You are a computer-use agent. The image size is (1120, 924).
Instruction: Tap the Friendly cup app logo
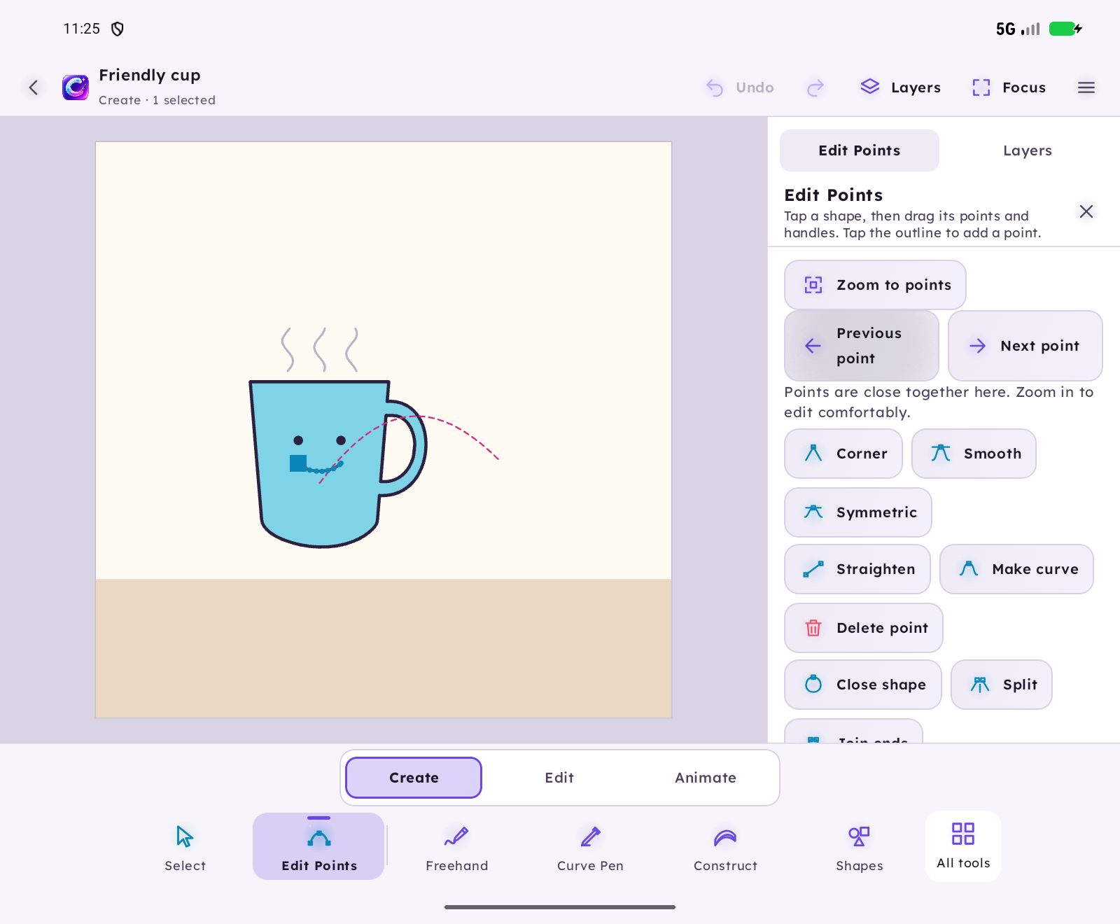76,87
